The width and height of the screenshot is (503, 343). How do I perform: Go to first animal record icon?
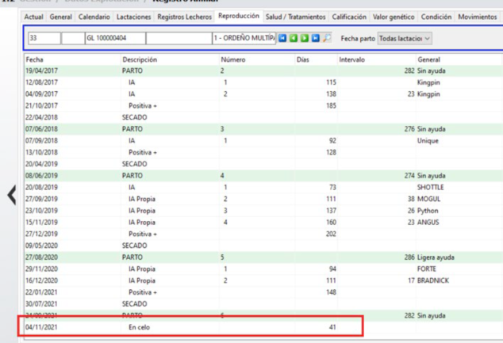[282, 38]
